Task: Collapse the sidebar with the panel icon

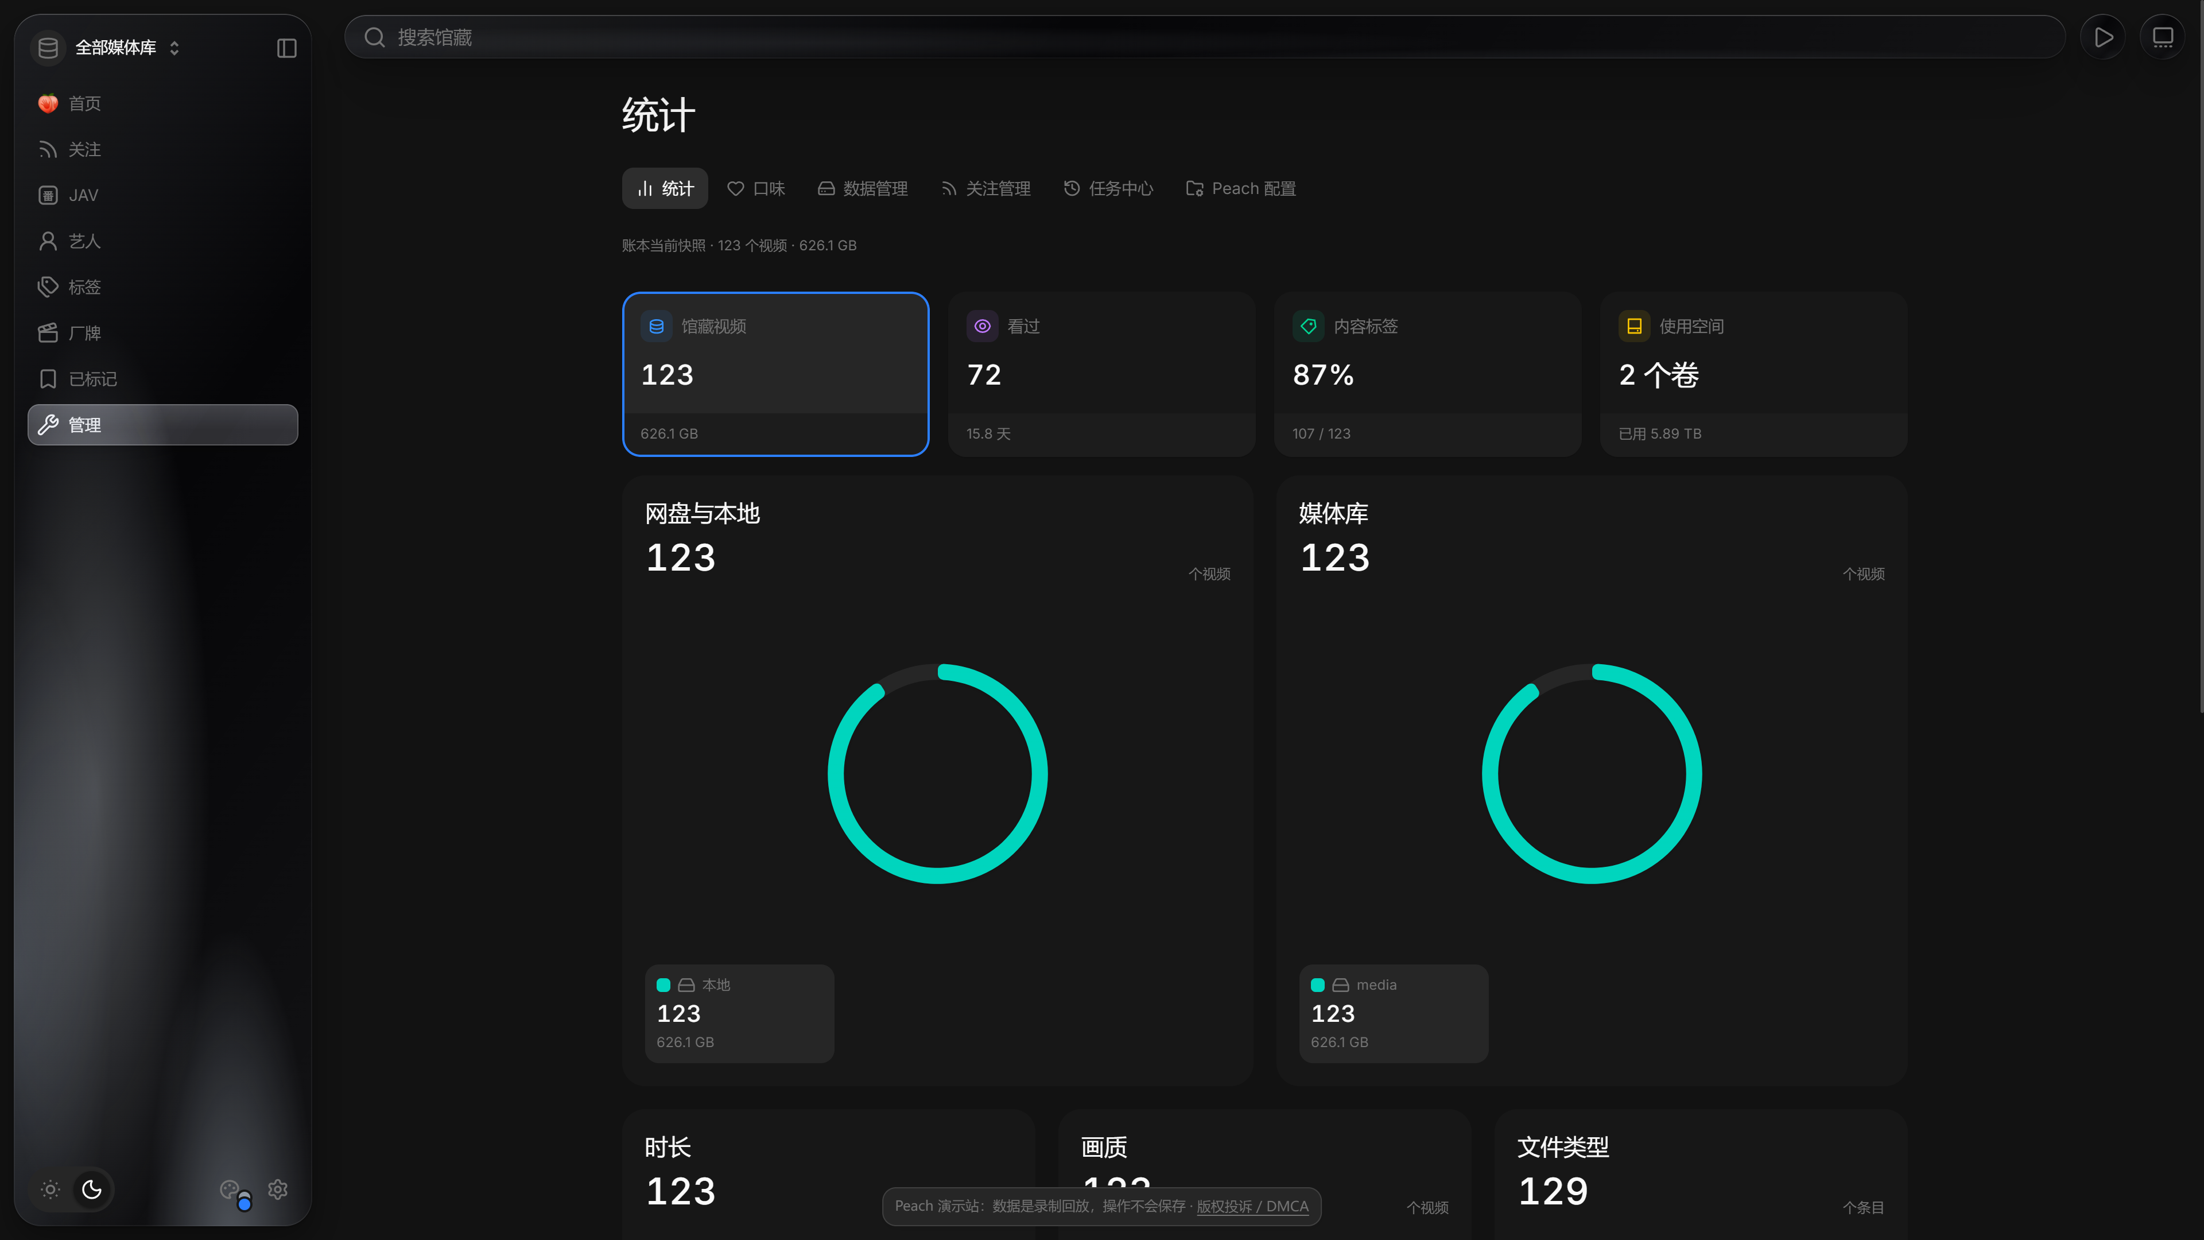Action: point(286,48)
